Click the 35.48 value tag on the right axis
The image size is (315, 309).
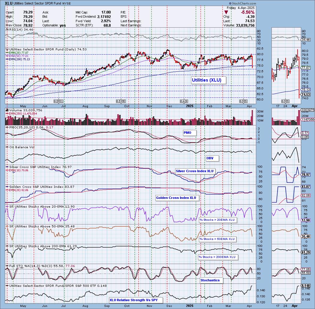tap(306, 236)
